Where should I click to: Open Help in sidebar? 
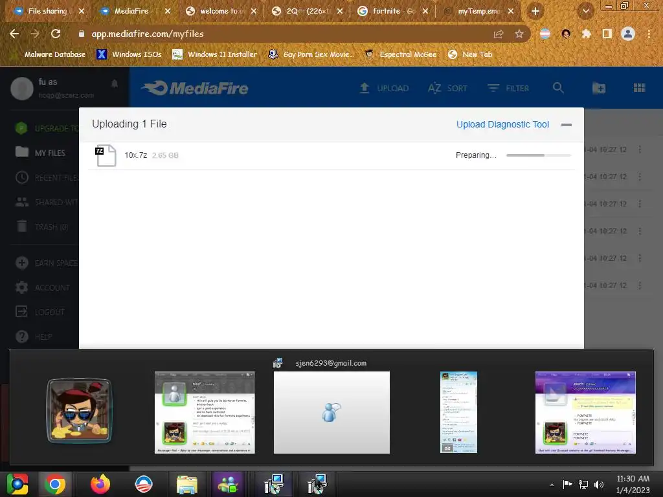click(34, 337)
